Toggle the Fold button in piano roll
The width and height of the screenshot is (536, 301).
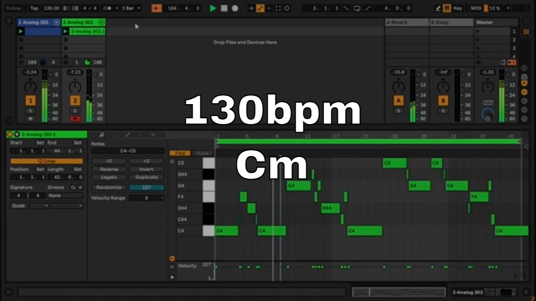click(x=180, y=153)
